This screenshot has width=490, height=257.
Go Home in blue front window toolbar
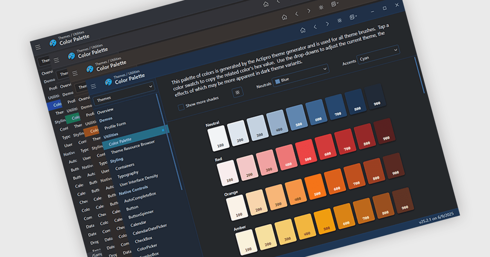coord(303,30)
